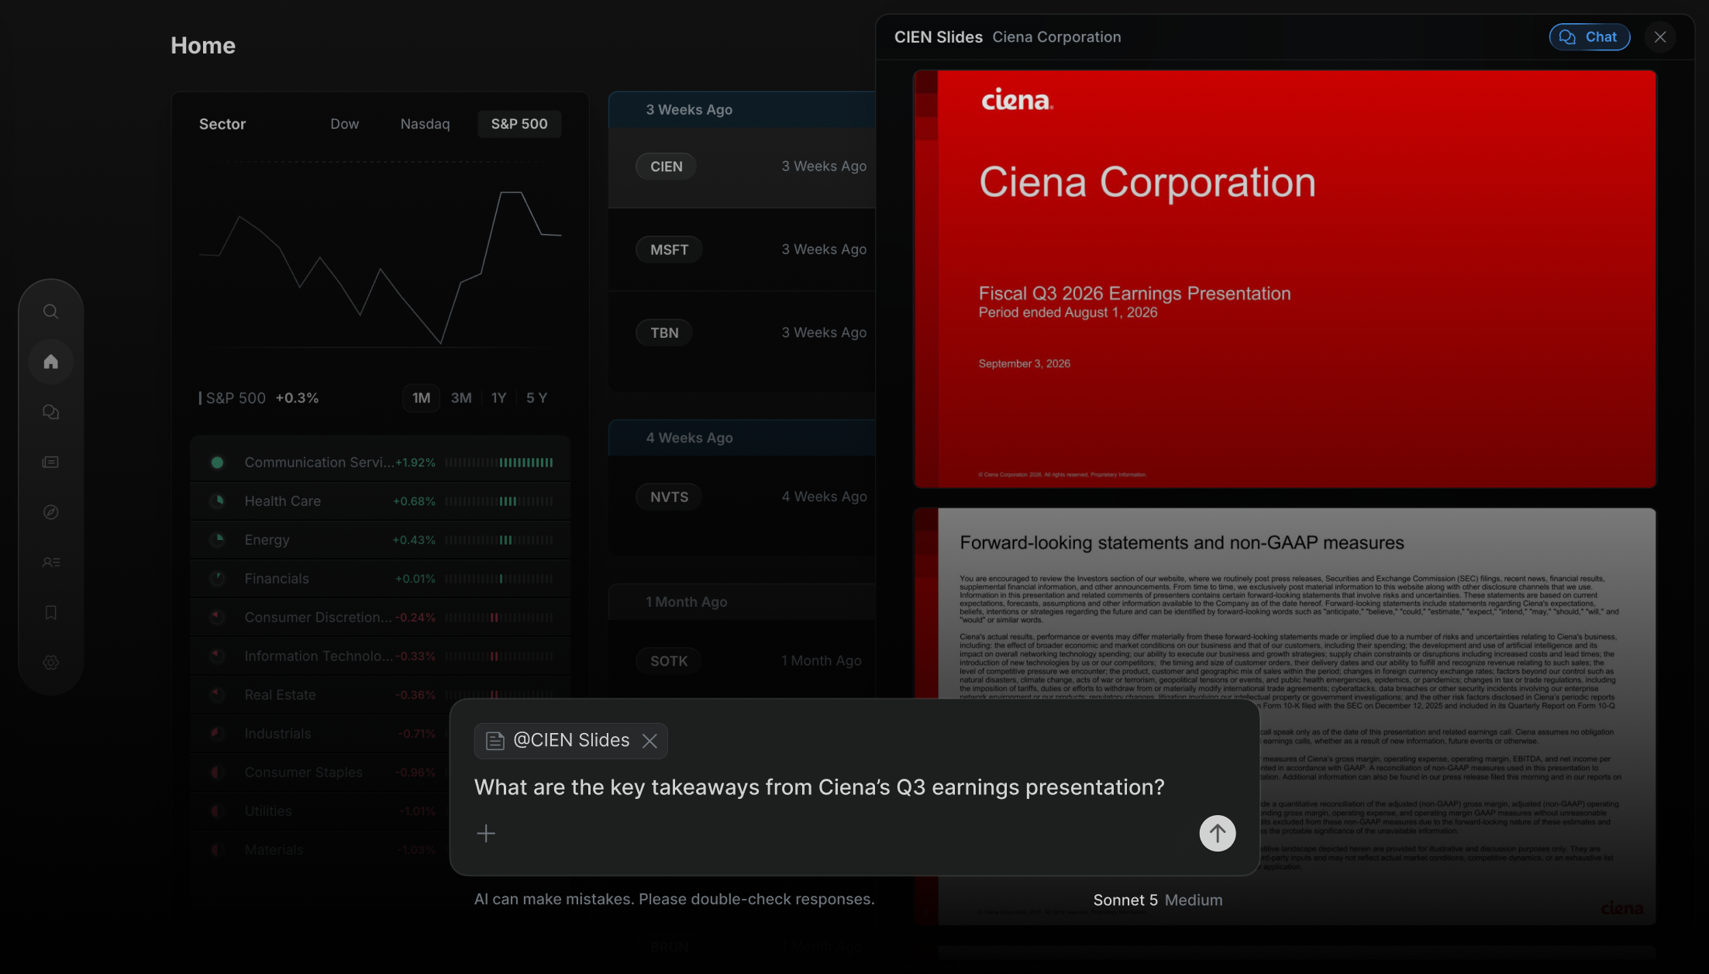The height and width of the screenshot is (974, 1709).
Task: Open the news feed icon in sidebar
Action: tap(50, 462)
